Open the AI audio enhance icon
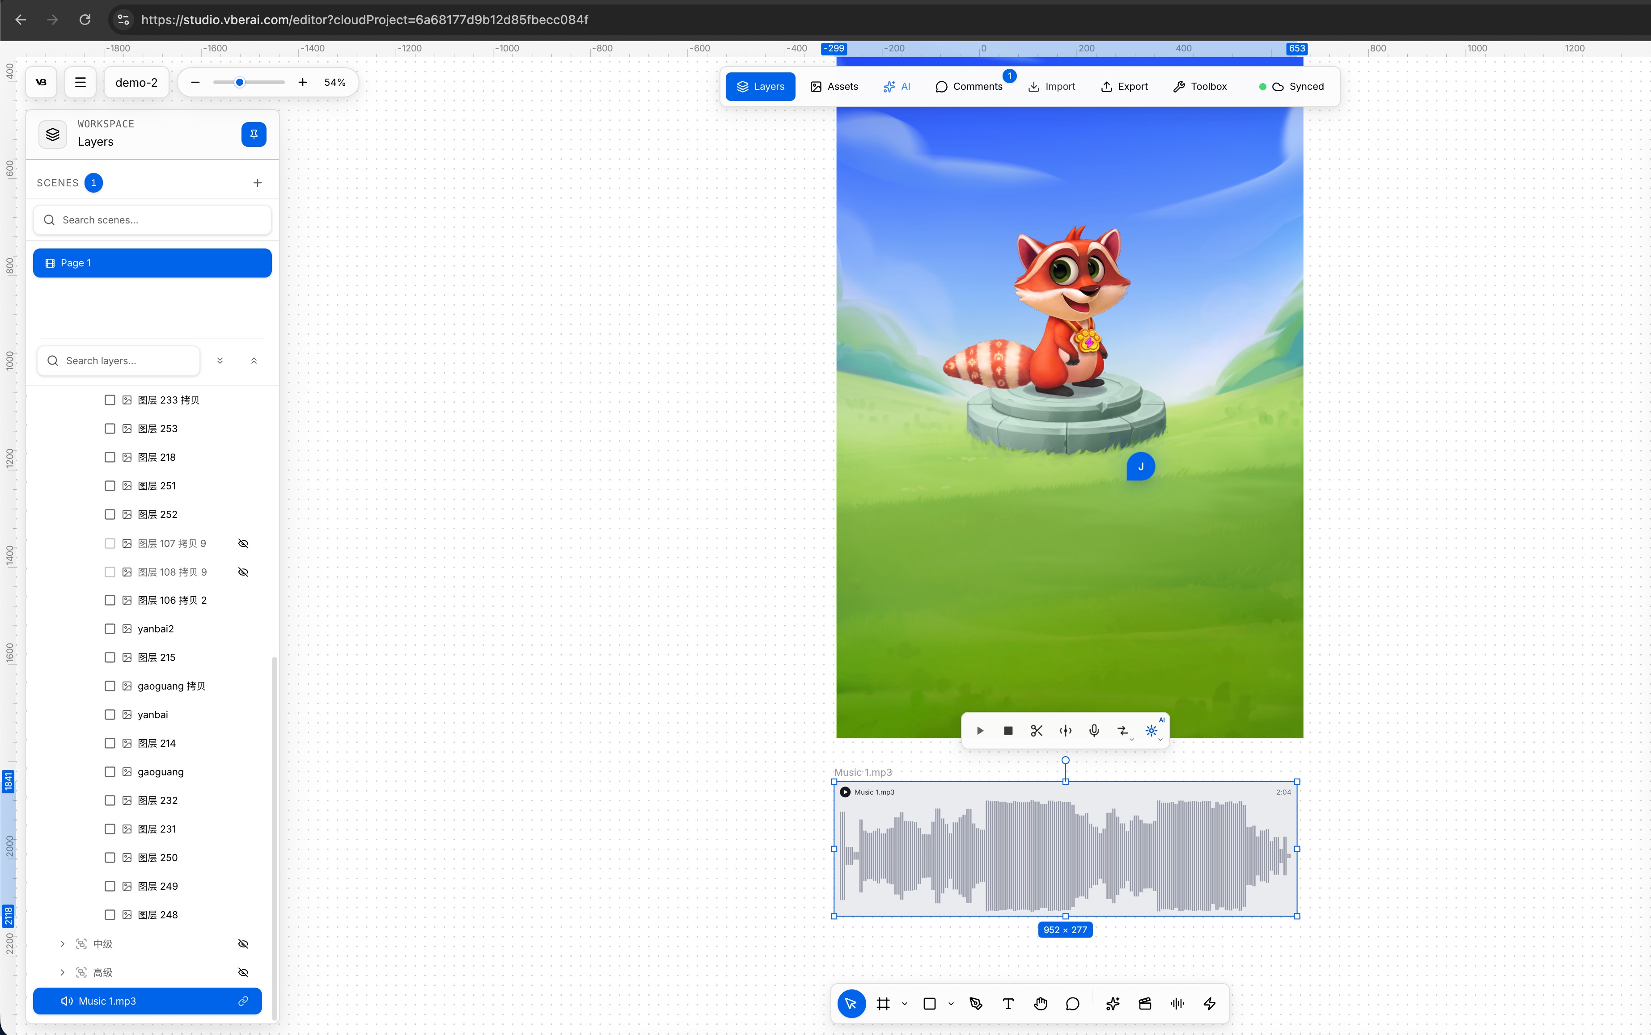1651x1035 pixels. coord(1152,730)
